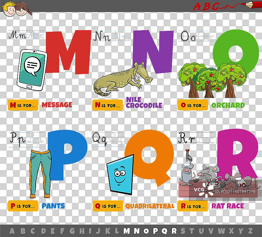
Task: Choose letter A in bottom alphabet strip
Action: click(12, 231)
